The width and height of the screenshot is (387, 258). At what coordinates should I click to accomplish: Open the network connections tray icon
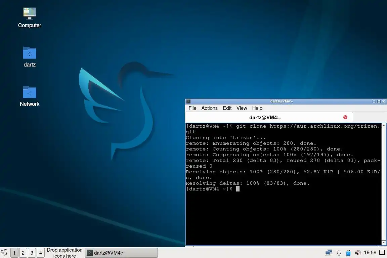[329, 253]
